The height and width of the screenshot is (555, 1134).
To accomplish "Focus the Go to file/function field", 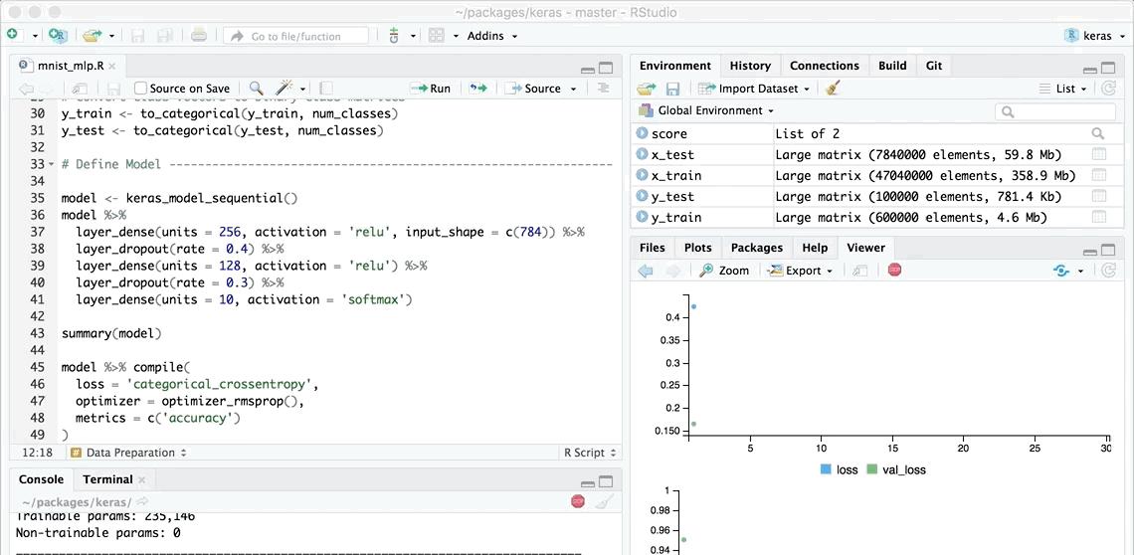I will click(295, 36).
